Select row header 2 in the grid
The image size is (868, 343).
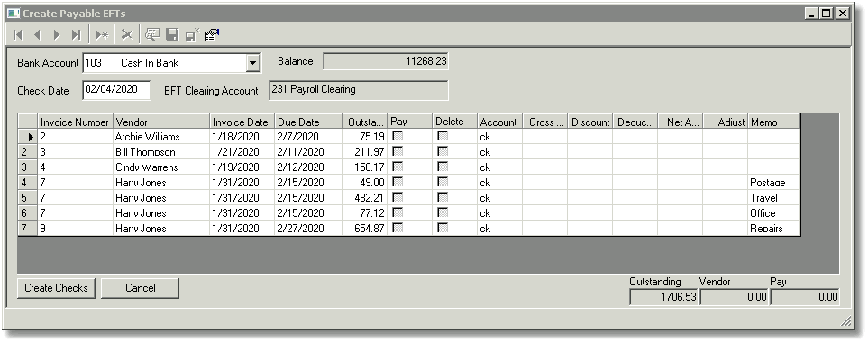click(x=28, y=151)
